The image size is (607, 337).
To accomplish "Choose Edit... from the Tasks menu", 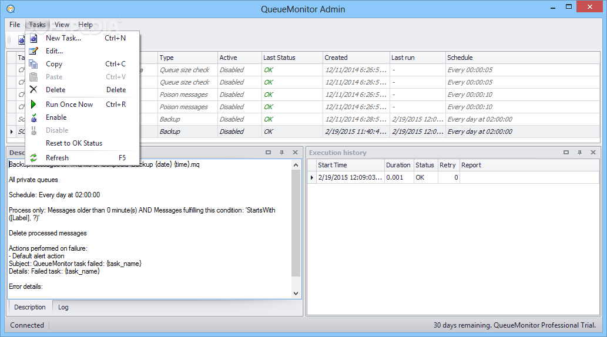I will 82,51.
